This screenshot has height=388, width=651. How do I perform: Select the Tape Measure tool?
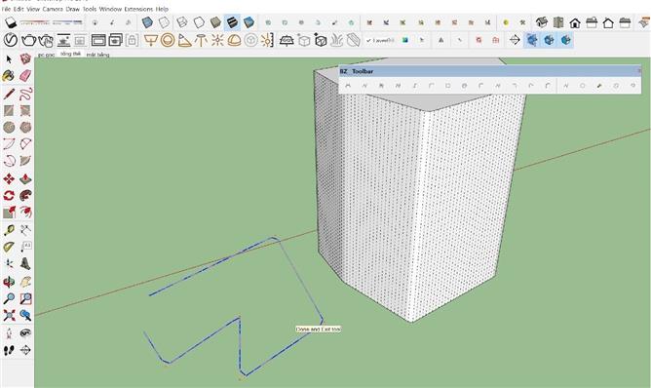coord(9,230)
